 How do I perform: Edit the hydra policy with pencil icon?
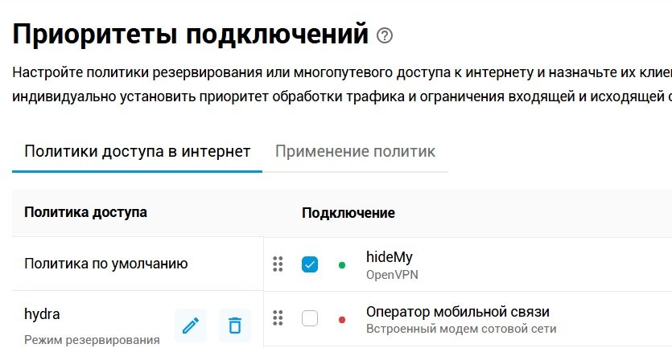191,325
